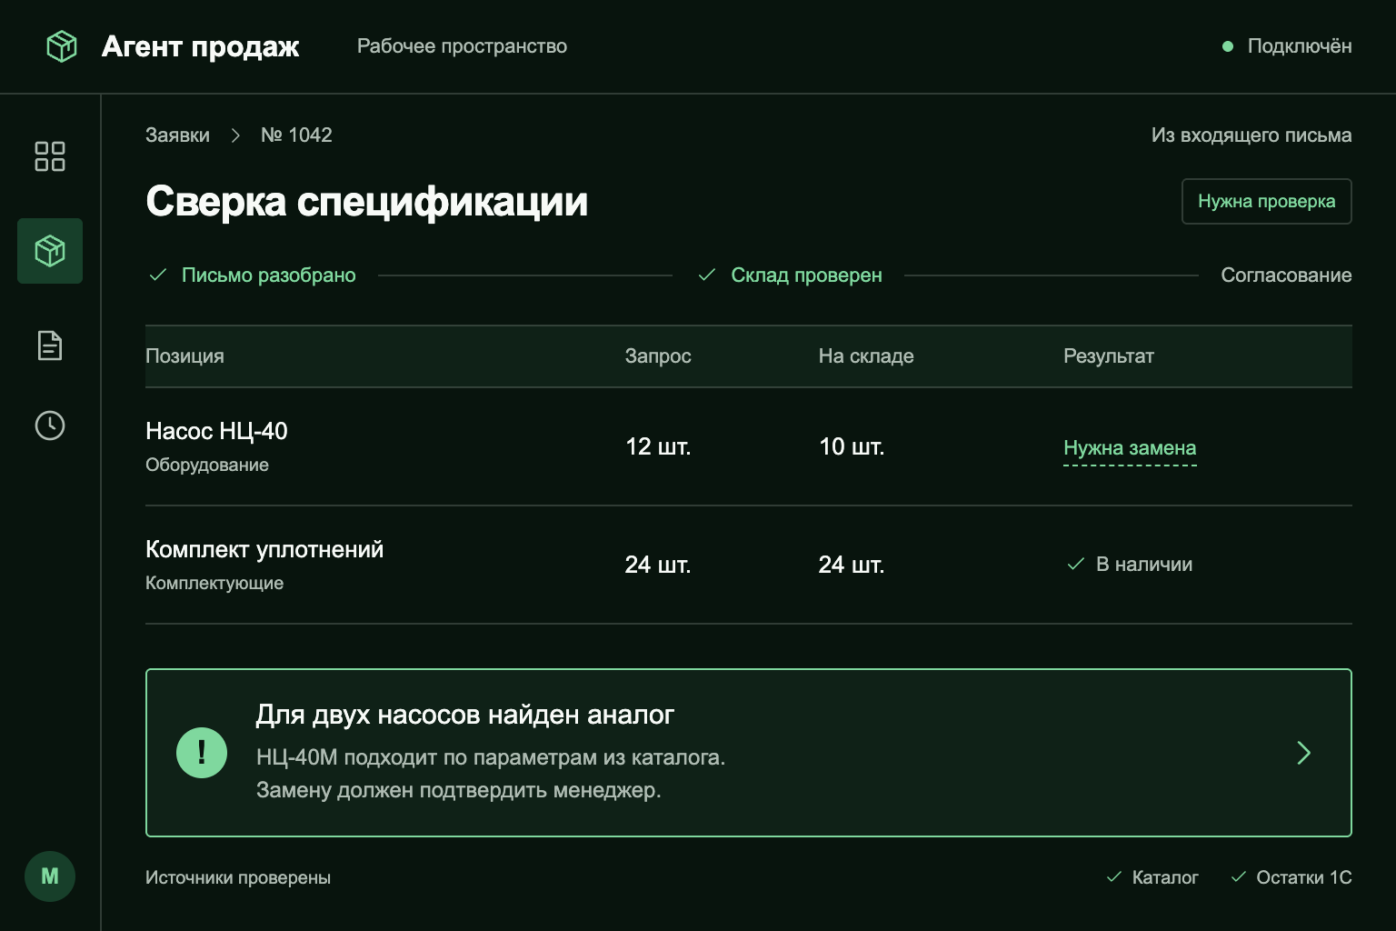
Task: Click the 10 шт. stock quantity
Action: coord(852,446)
